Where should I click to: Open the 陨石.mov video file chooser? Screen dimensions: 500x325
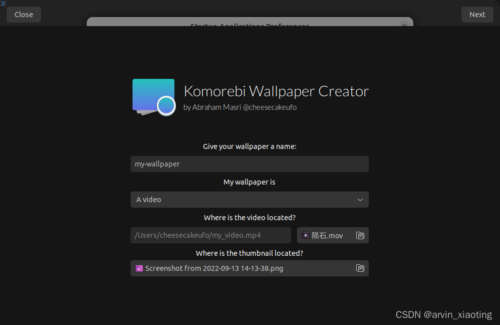click(x=333, y=235)
